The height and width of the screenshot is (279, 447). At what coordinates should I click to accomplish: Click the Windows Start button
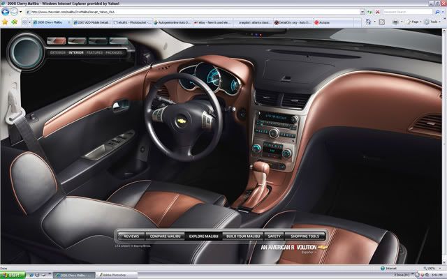point(13,276)
